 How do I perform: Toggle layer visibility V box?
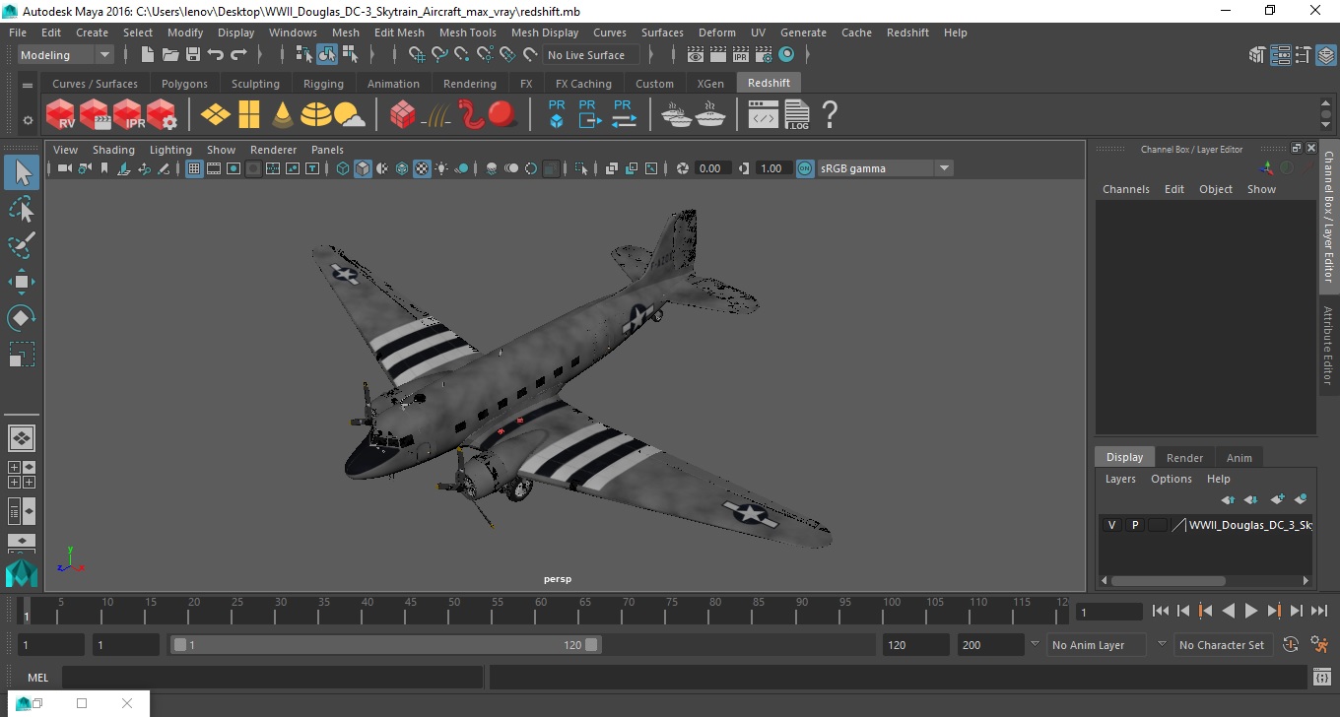tap(1111, 525)
